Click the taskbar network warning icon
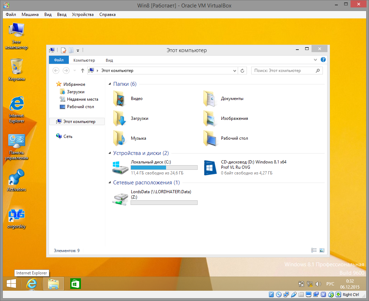This screenshot has width=369, height=301. [310, 284]
